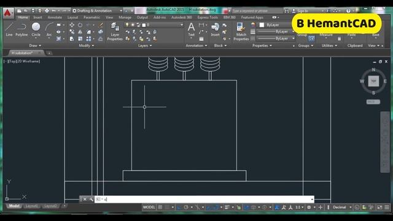Open Layer Properties manager

click(x=115, y=31)
